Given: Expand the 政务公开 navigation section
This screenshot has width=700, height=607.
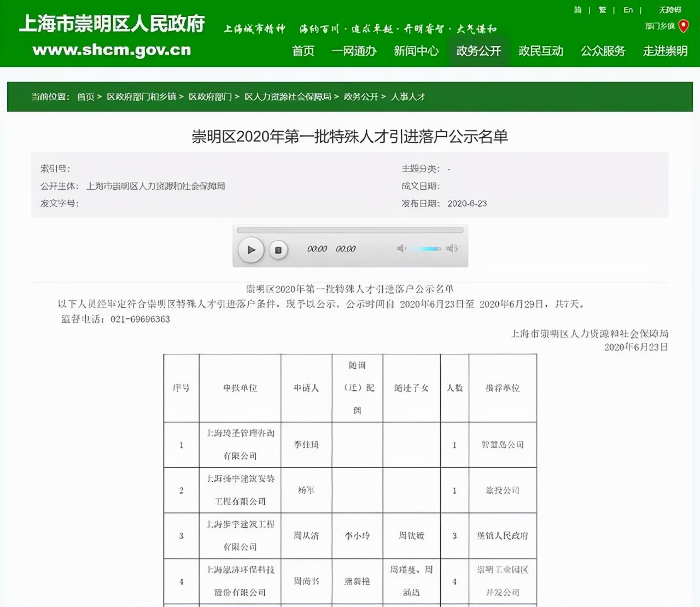Looking at the screenshot, I should pos(479,51).
